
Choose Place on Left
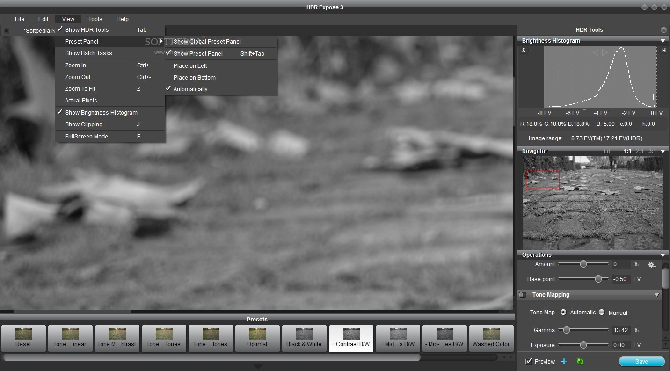[x=221, y=66]
